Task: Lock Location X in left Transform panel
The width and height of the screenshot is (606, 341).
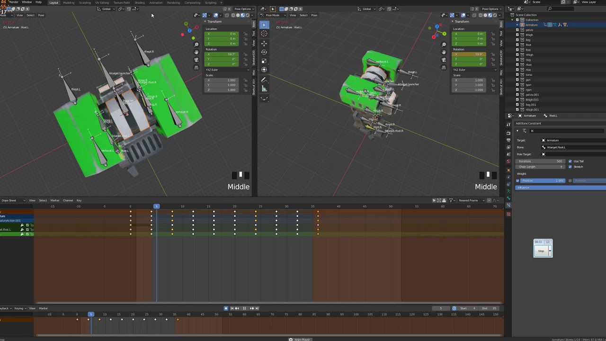Action: (x=245, y=34)
